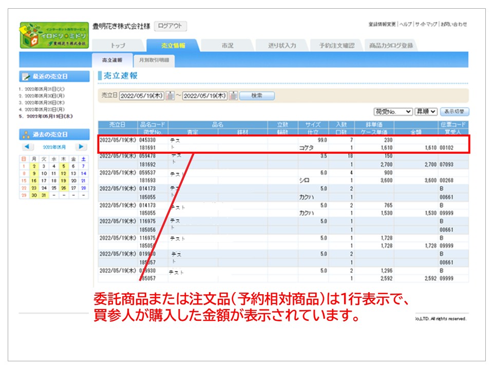This screenshot has height=369, width=493.
Task: Go to the トップ tab
Action: (118, 46)
